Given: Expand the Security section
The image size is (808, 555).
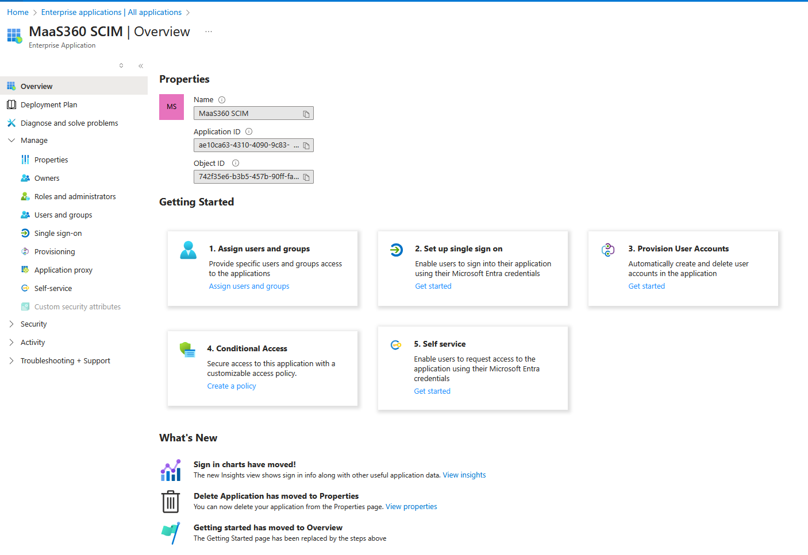Looking at the screenshot, I should pos(11,324).
